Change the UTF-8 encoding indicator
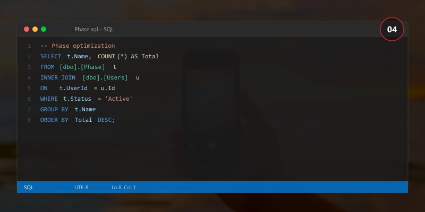425x212 pixels. pyautogui.click(x=81, y=187)
